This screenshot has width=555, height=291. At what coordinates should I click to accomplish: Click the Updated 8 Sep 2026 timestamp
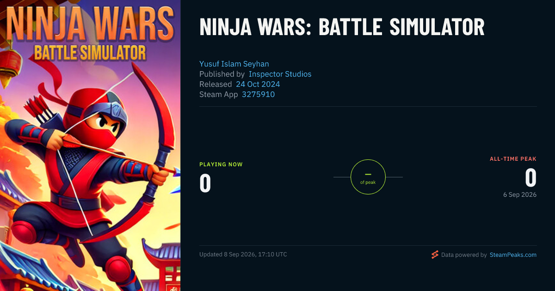pos(243,255)
